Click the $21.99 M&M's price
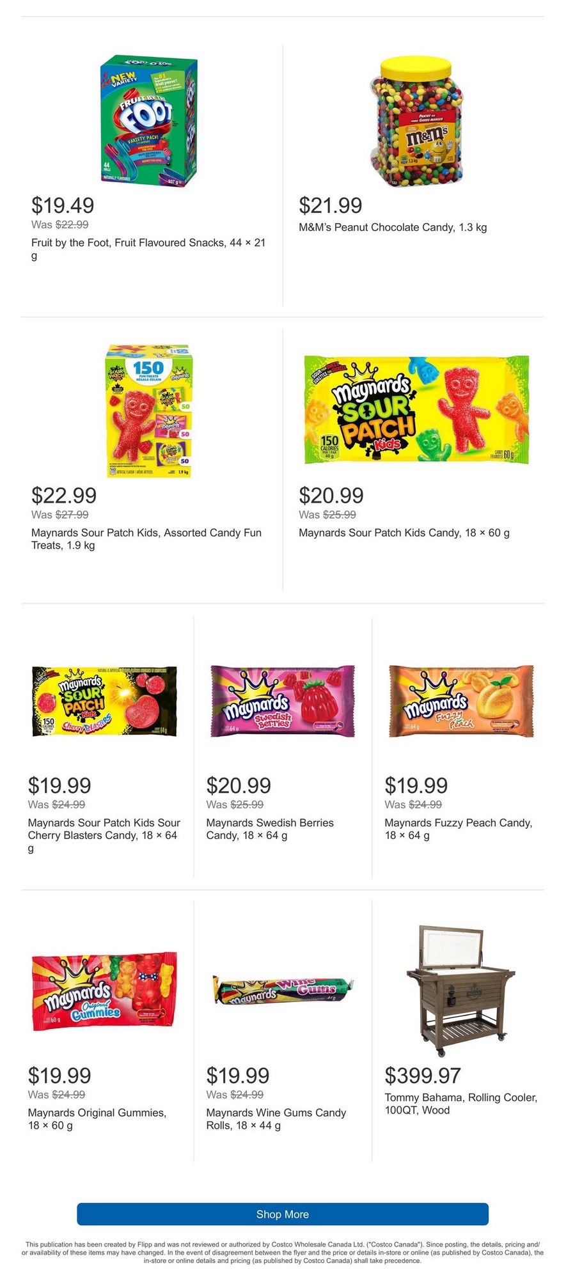566x1279 pixels. coord(330,205)
